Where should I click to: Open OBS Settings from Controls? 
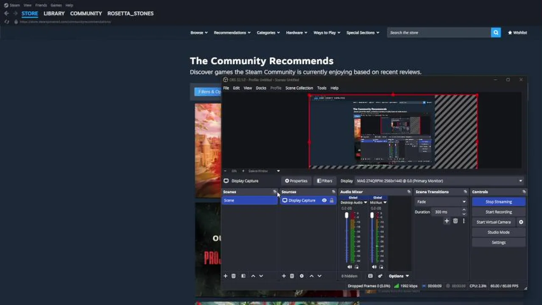point(498,242)
